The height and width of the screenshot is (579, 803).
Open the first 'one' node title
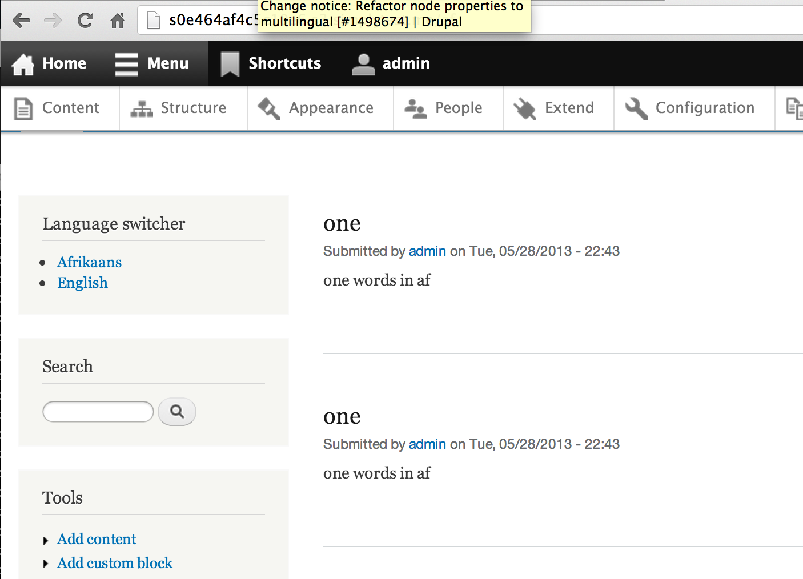[342, 223]
